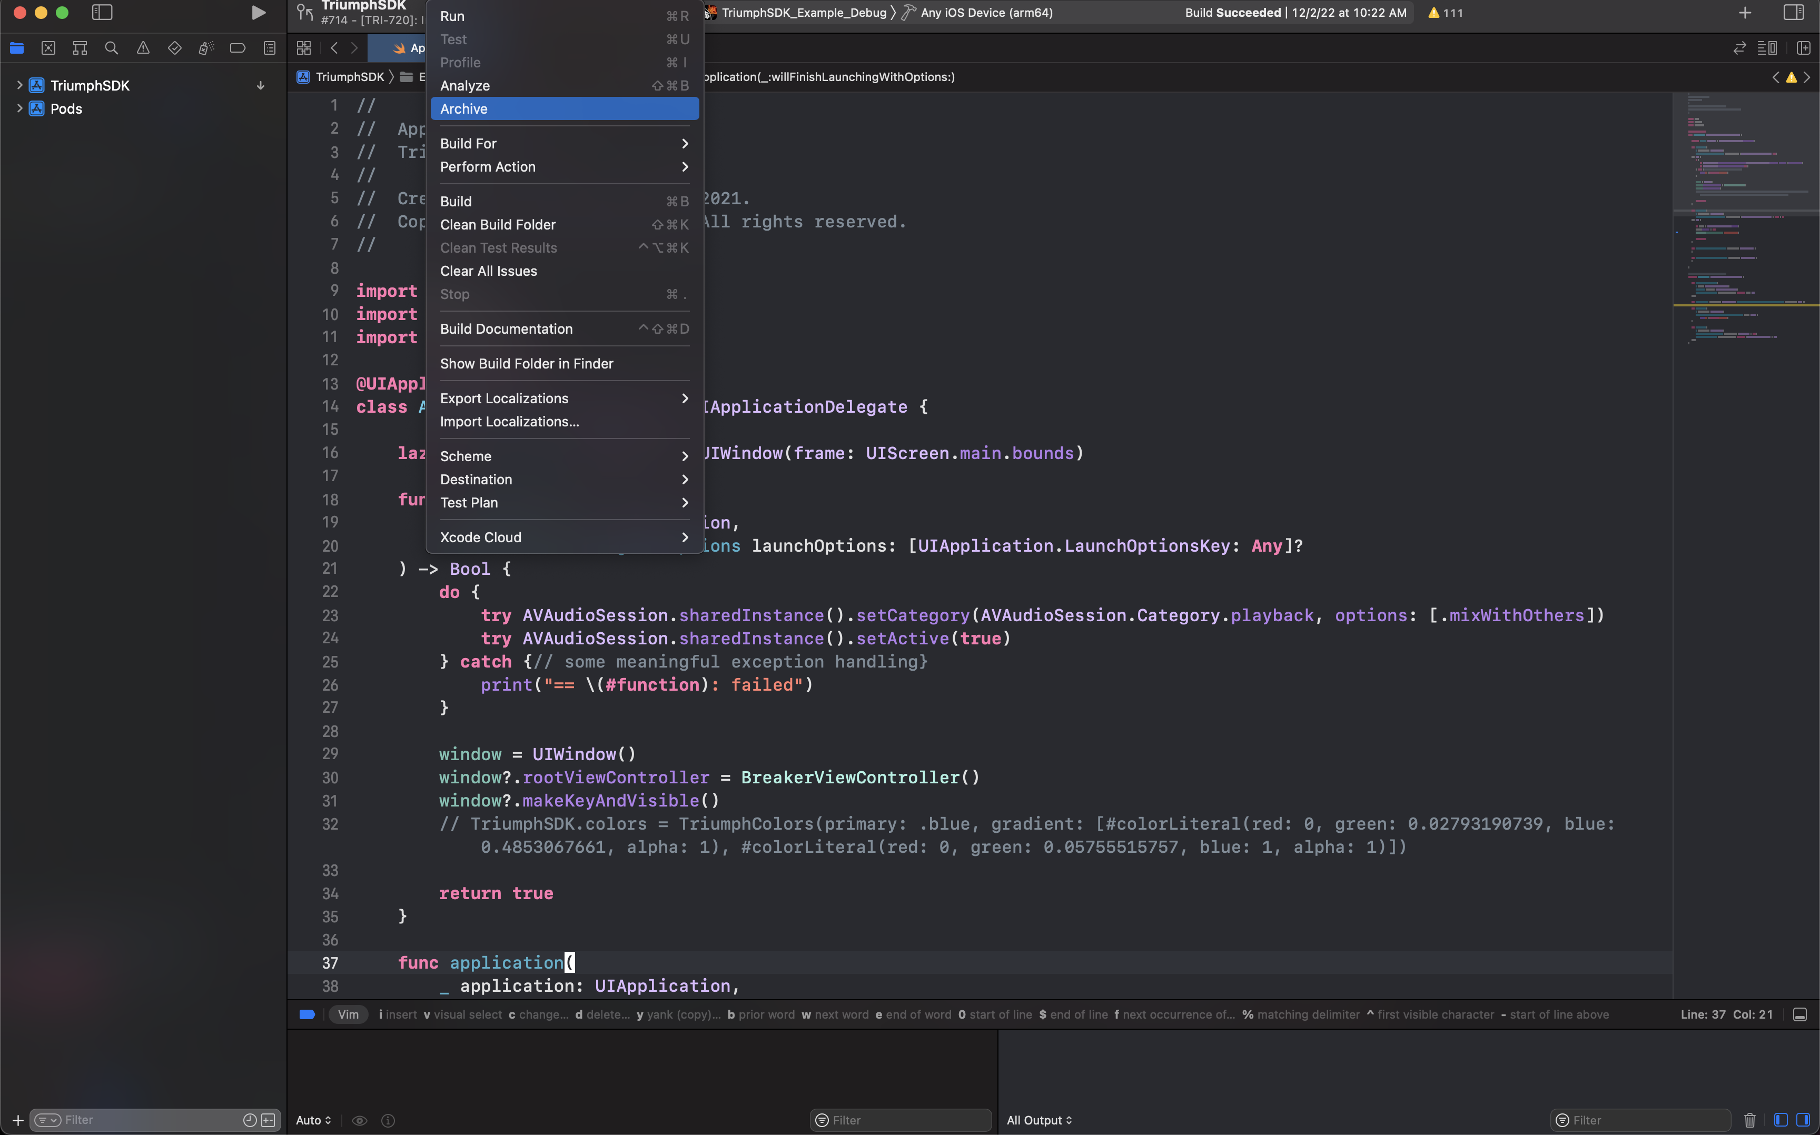Select Clear All Issues
The width and height of the screenshot is (1820, 1135).
click(565, 271)
